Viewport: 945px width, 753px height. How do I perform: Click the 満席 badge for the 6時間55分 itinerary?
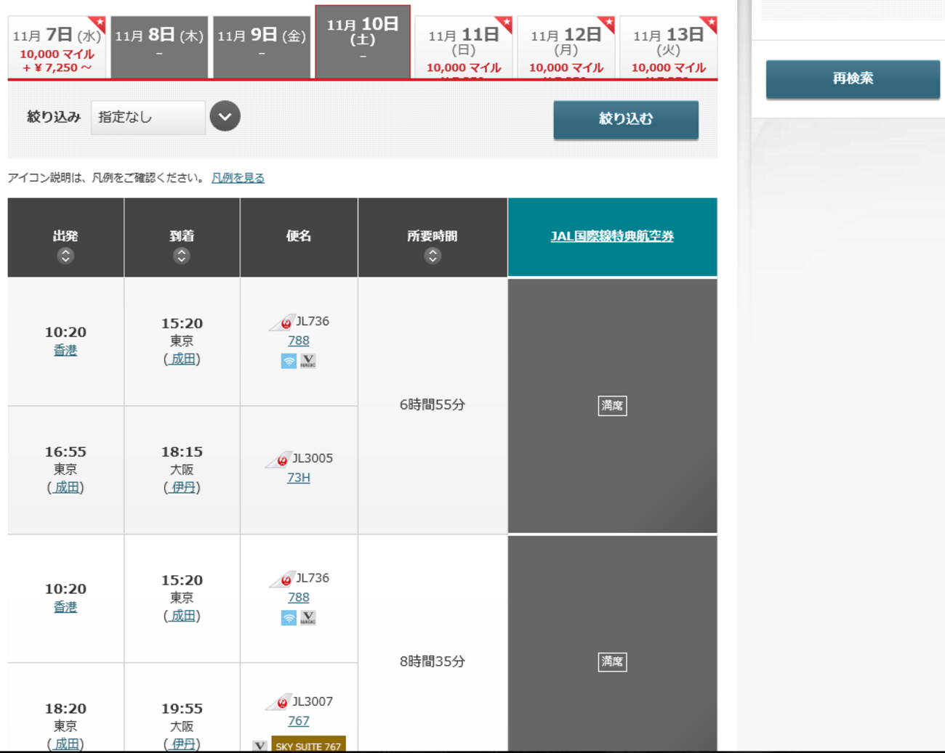612,406
